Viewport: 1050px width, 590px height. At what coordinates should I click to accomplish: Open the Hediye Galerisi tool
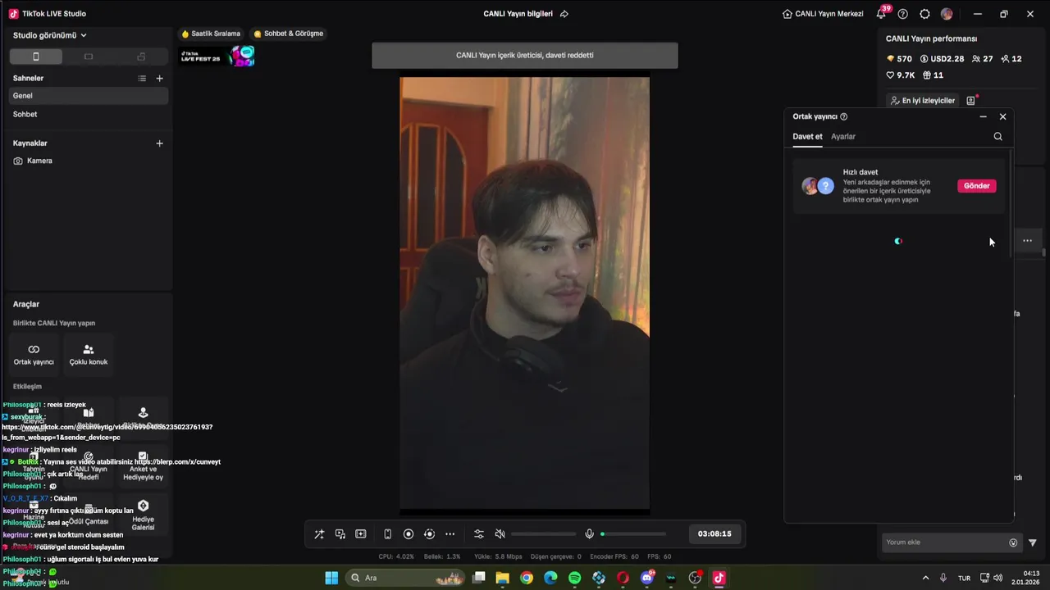[x=143, y=515]
